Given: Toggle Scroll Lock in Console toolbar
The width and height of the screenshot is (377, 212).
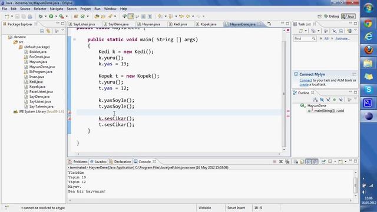Looking at the screenshot, I should [302, 161].
